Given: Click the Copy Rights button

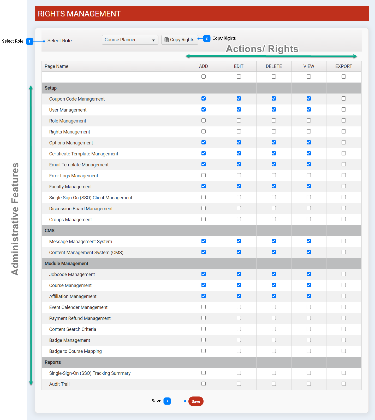Looking at the screenshot, I should coord(180,40).
